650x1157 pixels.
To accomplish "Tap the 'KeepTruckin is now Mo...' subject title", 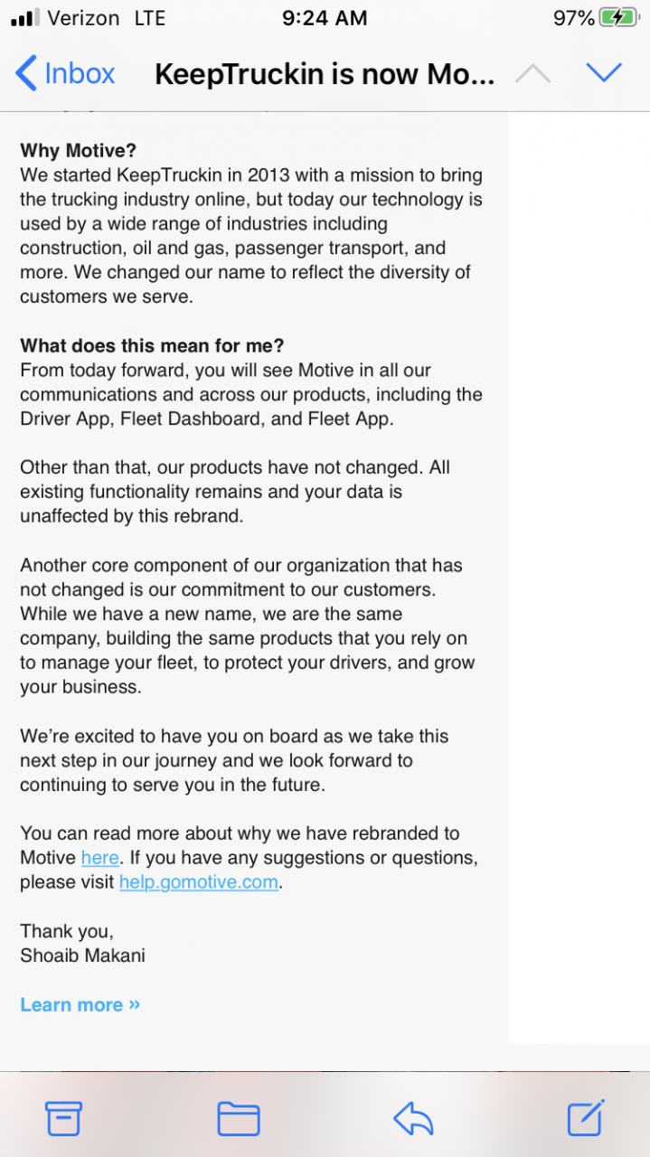I will click(x=325, y=74).
